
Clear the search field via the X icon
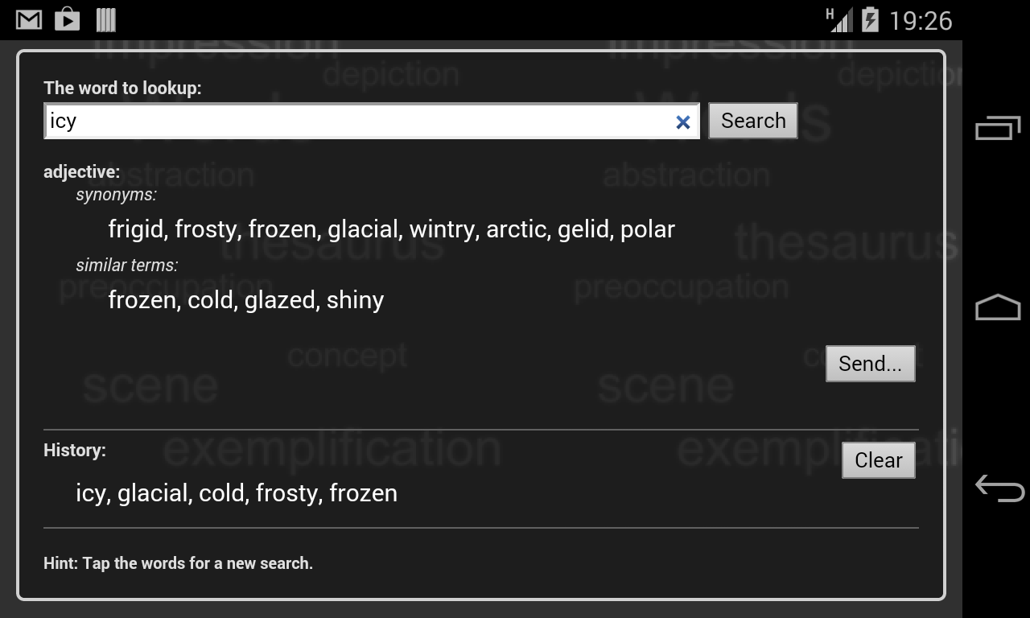pyautogui.click(x=682, y=121)
